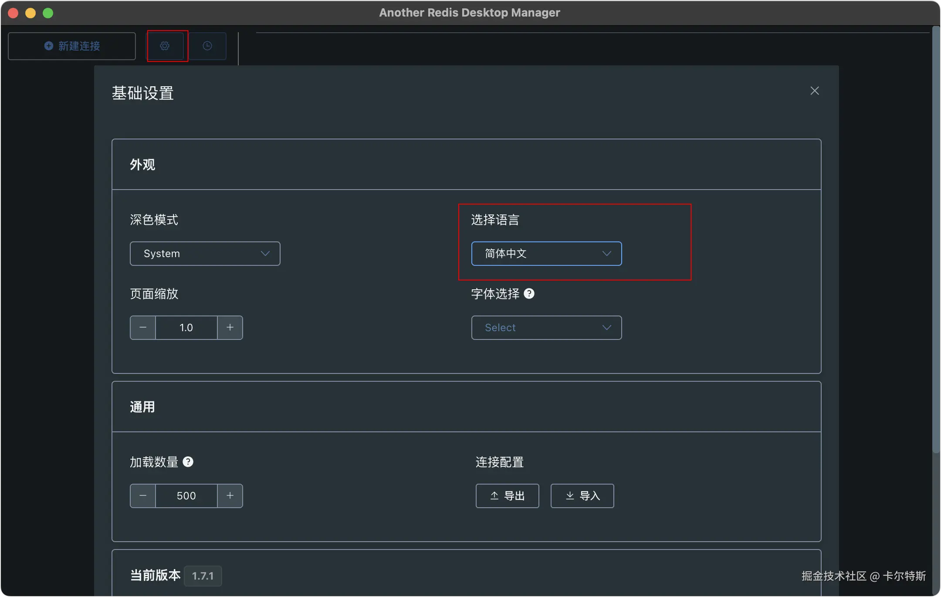941x597 pixels.
Task: Open settings via the gear icon
Action: (165, 46)
